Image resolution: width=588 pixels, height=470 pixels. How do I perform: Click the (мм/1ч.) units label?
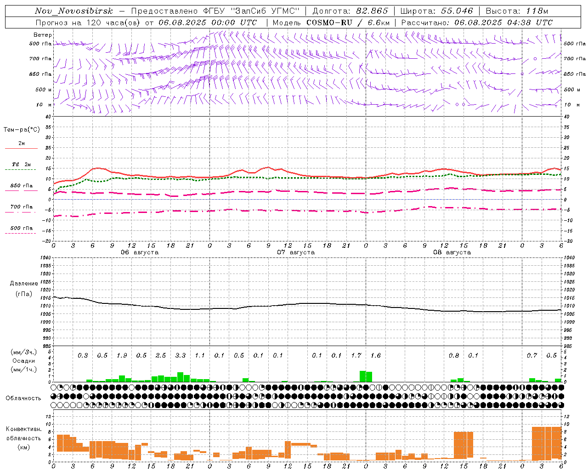point(24,369)
